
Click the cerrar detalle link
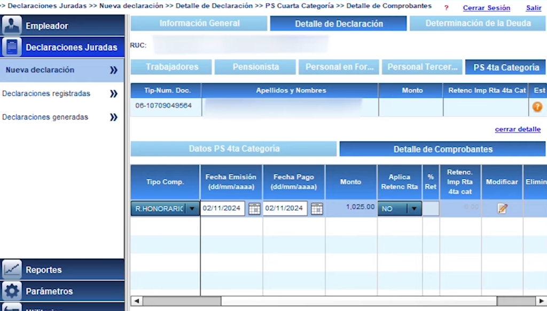point(517,129)
